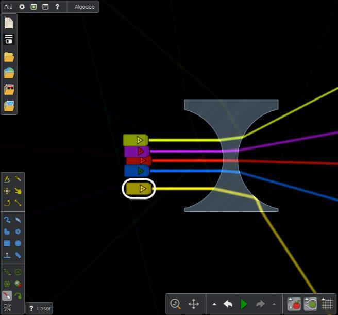Viewport: 338px width, 315px height.
Task: Select the Brush tool
Action: [x=7, y=220]
